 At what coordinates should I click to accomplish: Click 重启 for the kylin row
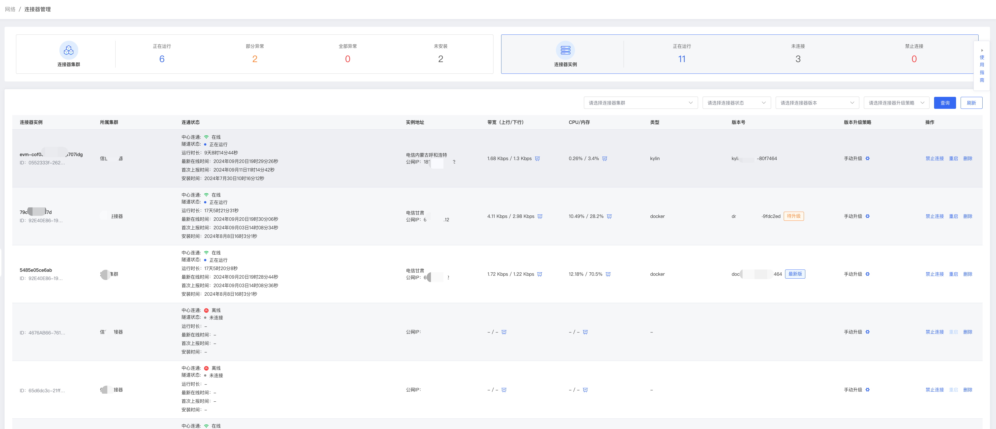click(x=953, y=159)
